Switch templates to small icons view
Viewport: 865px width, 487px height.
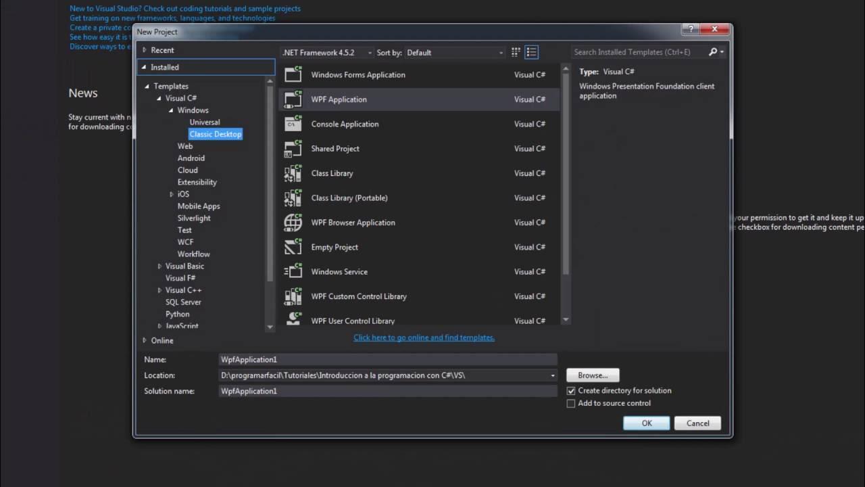coord(516,52)
